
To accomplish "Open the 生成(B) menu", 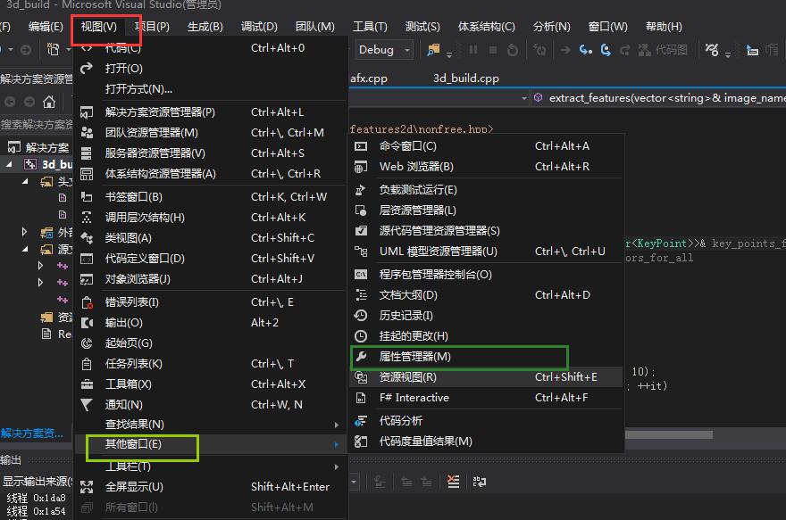I will (x=205, y=27).
